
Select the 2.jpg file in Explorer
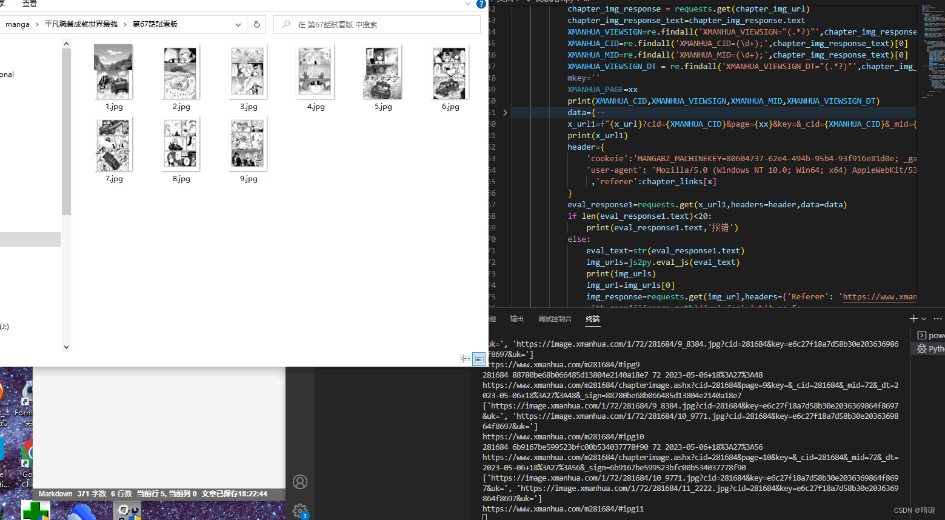(x=181, y=72)
